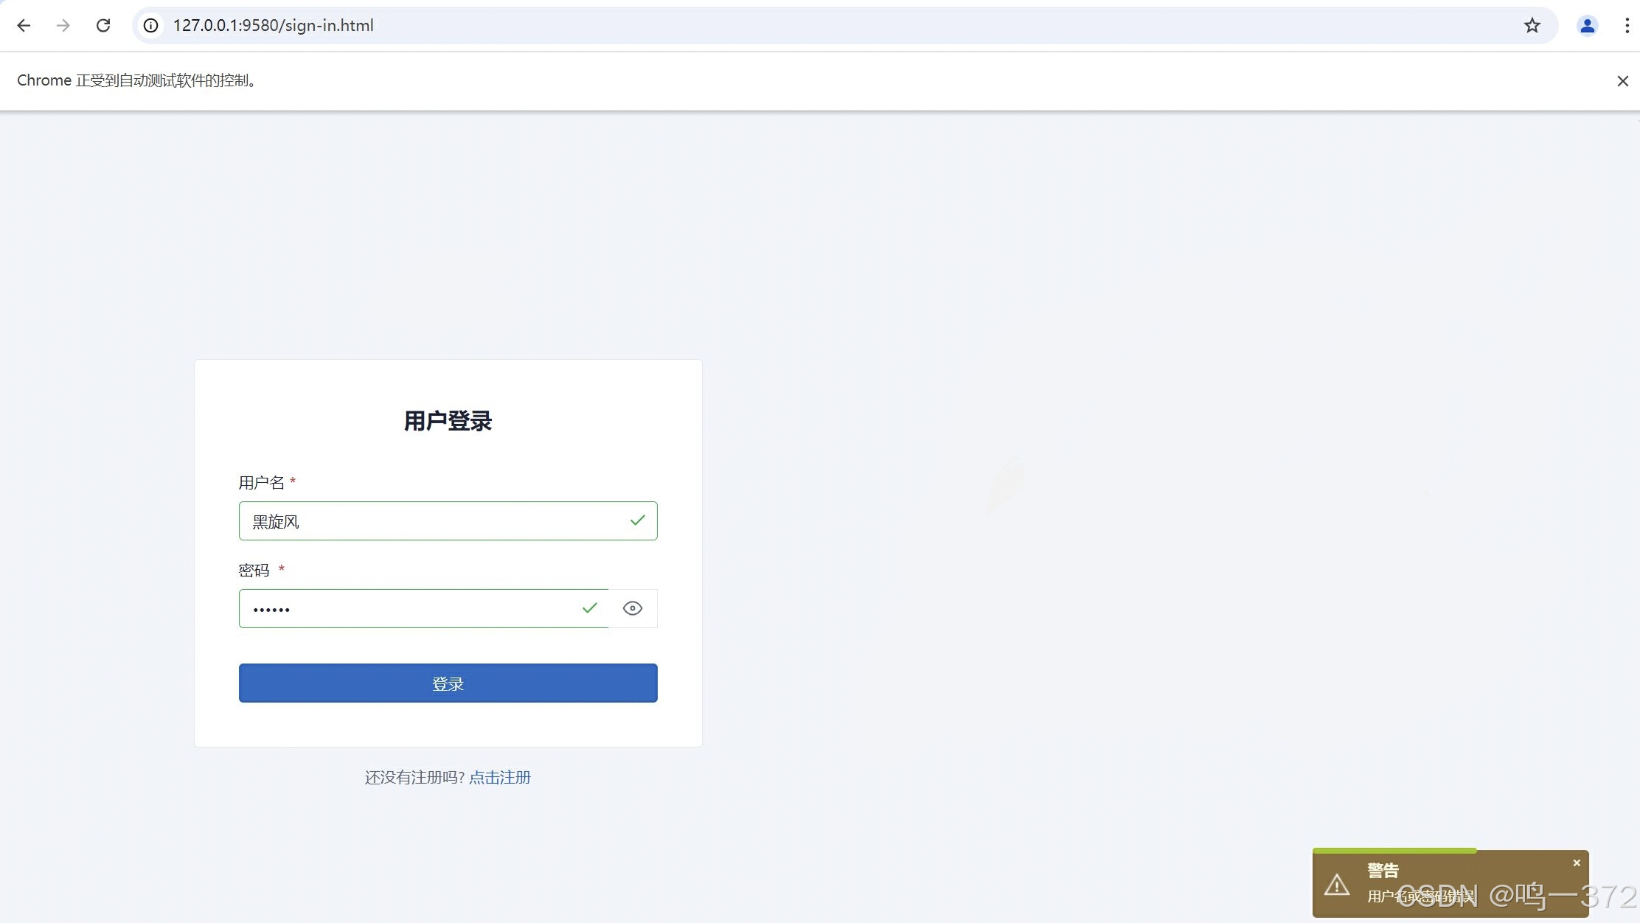Click the green checkmark in password field
1640x923 pixels.
point(589,608)
